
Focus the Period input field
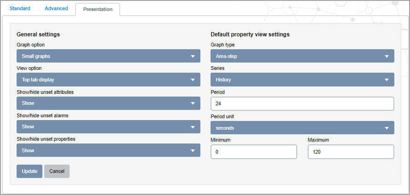click(302, 103)
